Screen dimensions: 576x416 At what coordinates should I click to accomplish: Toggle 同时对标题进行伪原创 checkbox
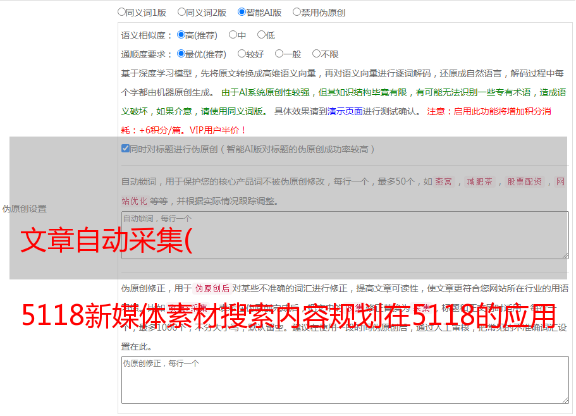(x=125, y=149)
